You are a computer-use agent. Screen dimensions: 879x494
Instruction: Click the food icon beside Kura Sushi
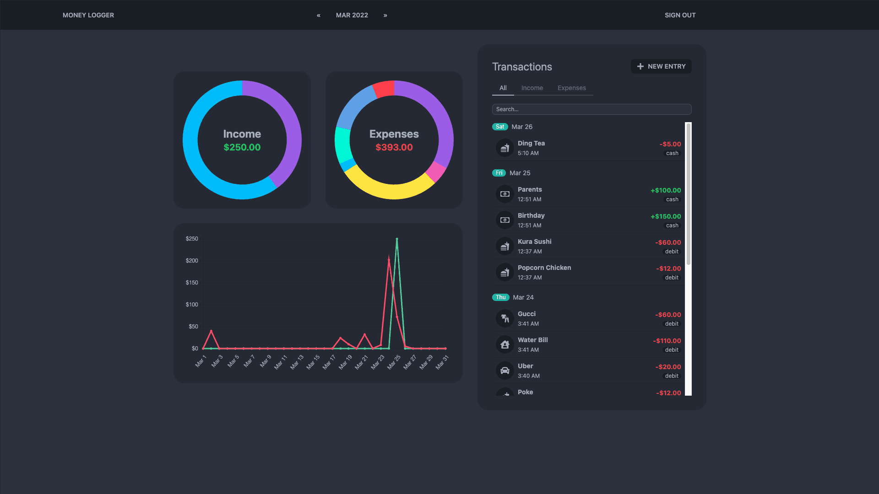coord(505,246)
